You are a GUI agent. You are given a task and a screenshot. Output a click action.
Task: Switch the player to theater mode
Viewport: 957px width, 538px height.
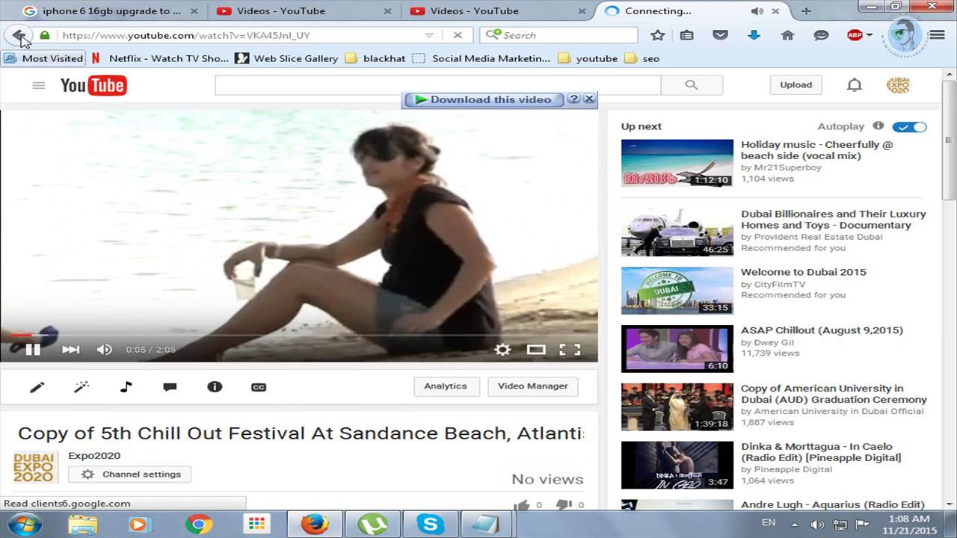point(536,349)
